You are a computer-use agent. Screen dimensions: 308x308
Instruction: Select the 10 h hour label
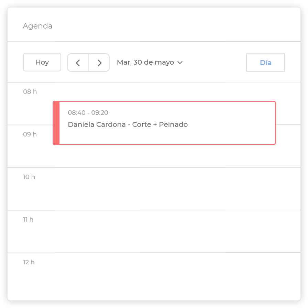[29, 177]
